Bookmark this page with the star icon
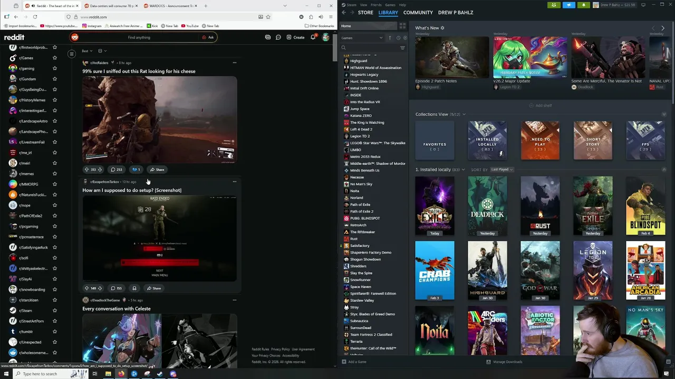The height and width of the screenshot is (379, 675). pyautogui.click(x=268, y=17)
